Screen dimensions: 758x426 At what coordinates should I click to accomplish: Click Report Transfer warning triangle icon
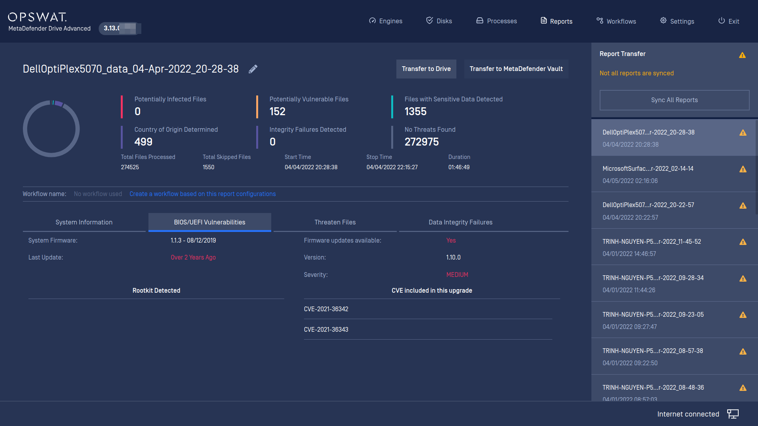(x=742, y=55)
